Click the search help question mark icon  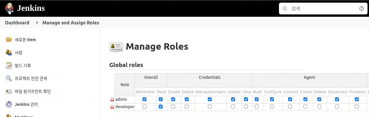click(361, 9)
